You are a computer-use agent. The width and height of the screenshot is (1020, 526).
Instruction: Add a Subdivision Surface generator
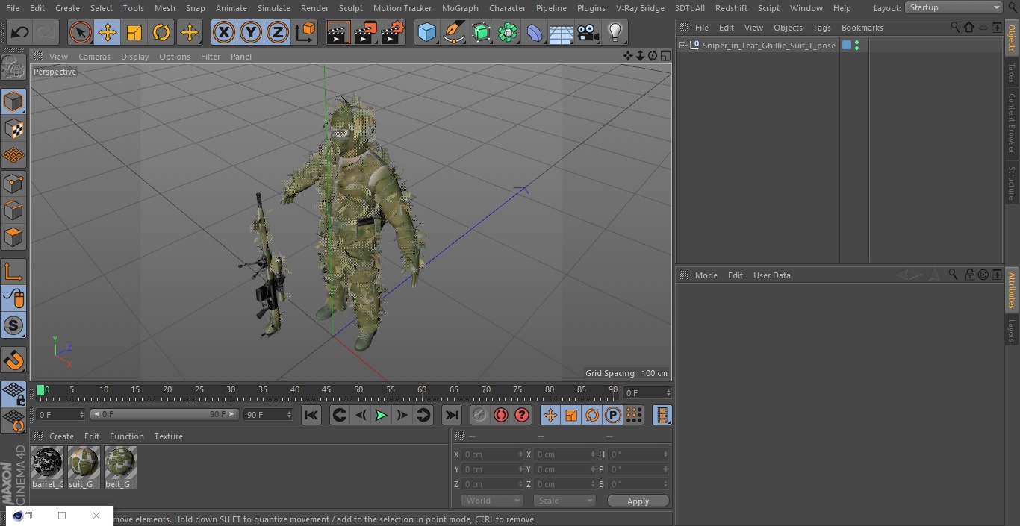[x=481, y=33]
